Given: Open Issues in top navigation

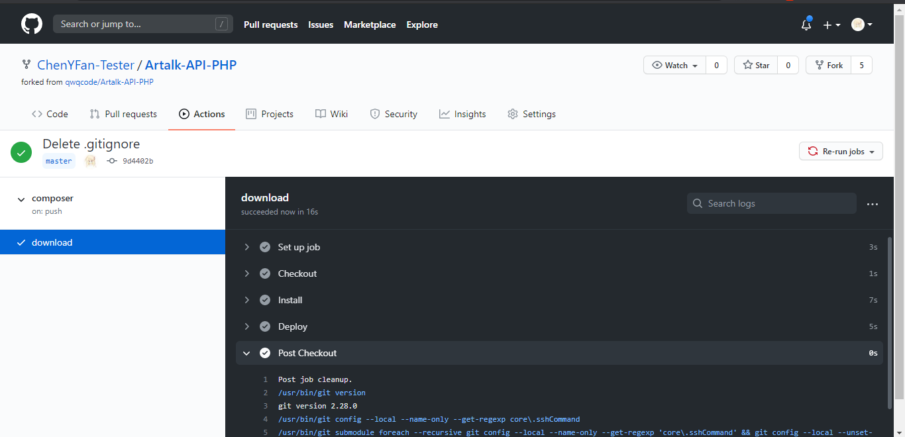Looking at the screenshot, I should point(321,24).
